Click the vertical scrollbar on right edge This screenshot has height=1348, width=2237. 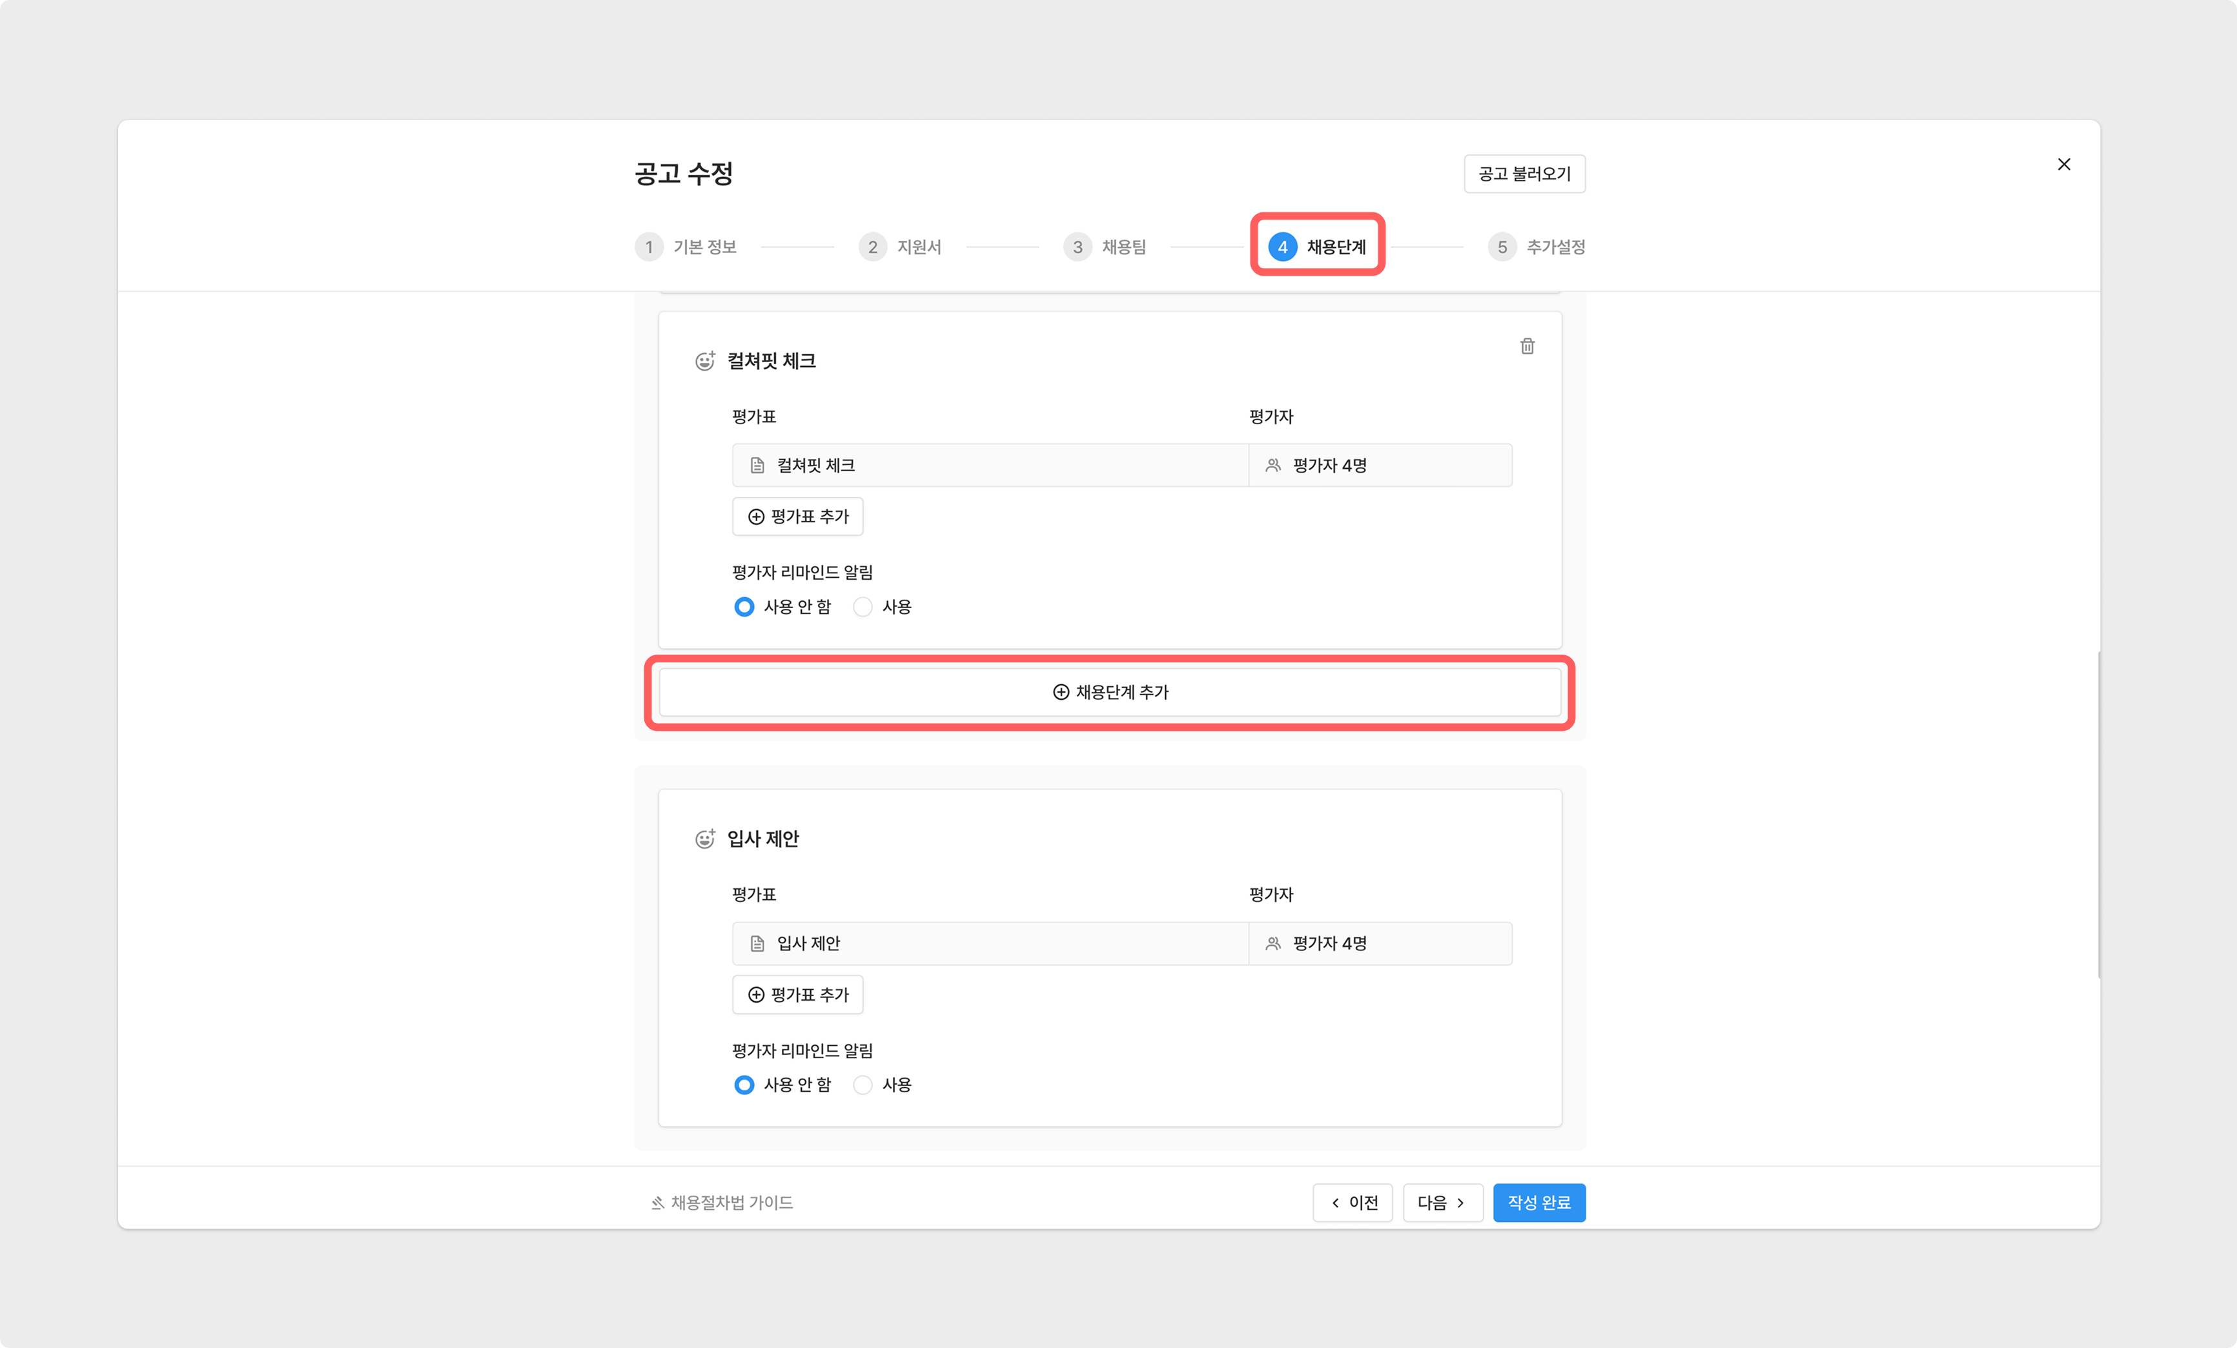[2098, 814]
